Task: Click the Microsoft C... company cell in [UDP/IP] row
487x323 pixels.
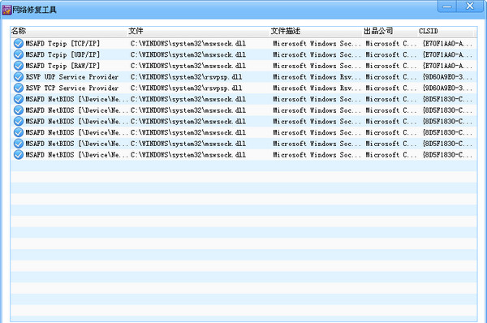Action: tap(390, 54)
